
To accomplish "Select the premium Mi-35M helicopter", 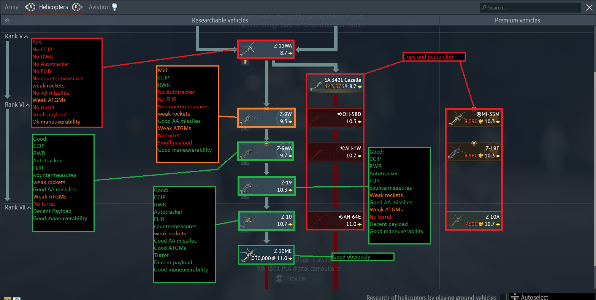I will click(x=473, y=118).
